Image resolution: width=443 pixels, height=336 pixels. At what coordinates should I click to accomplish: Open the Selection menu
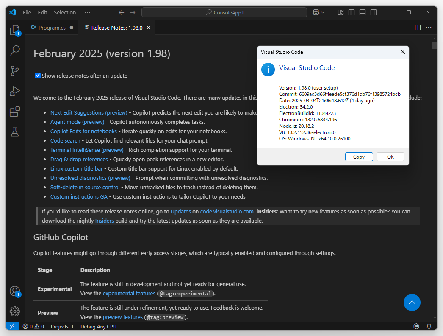click(64, 12)
